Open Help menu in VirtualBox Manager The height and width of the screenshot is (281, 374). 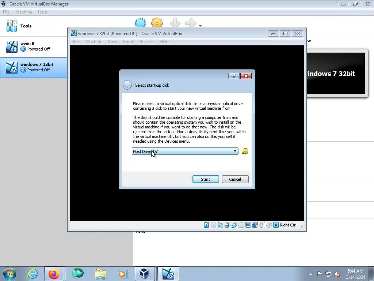point(42,12)
